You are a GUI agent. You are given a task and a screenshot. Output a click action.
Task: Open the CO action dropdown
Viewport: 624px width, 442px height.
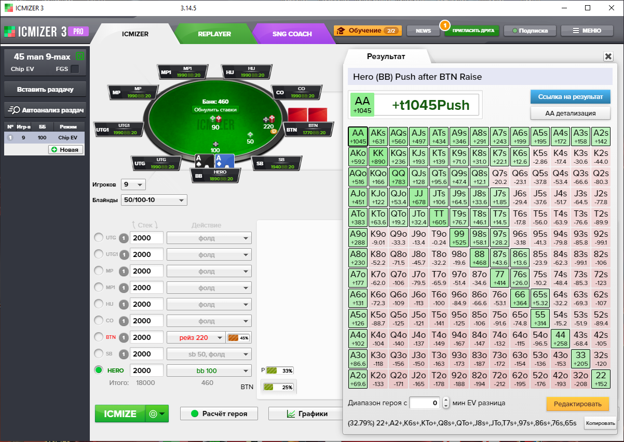pos(209,321)
